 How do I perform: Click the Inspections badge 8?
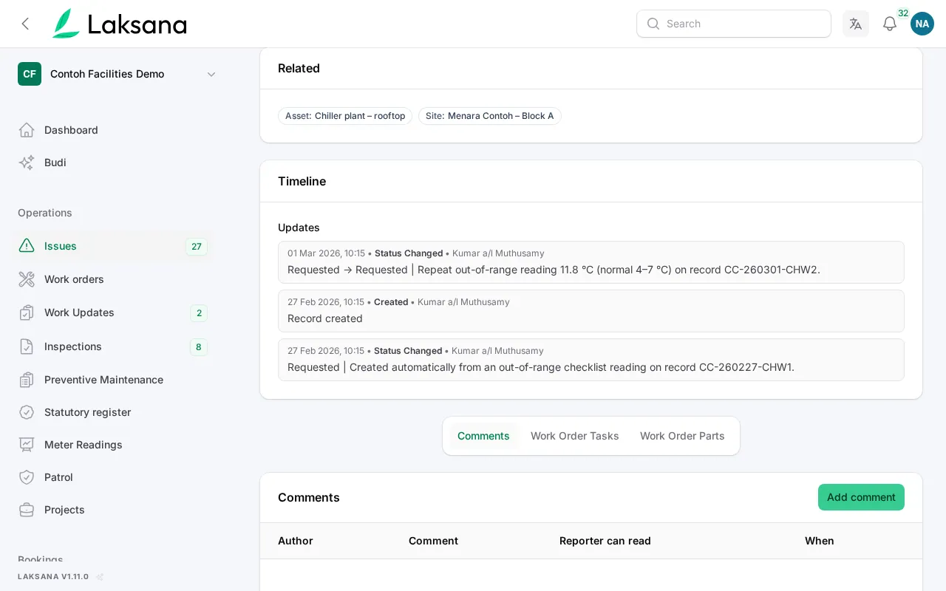click(x=199, y=347)
